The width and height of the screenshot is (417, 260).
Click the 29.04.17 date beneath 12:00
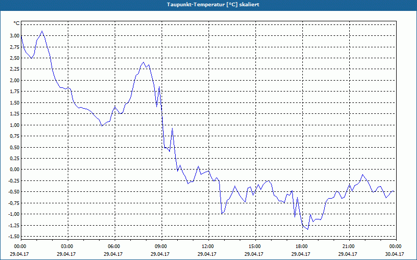(208, 254)
